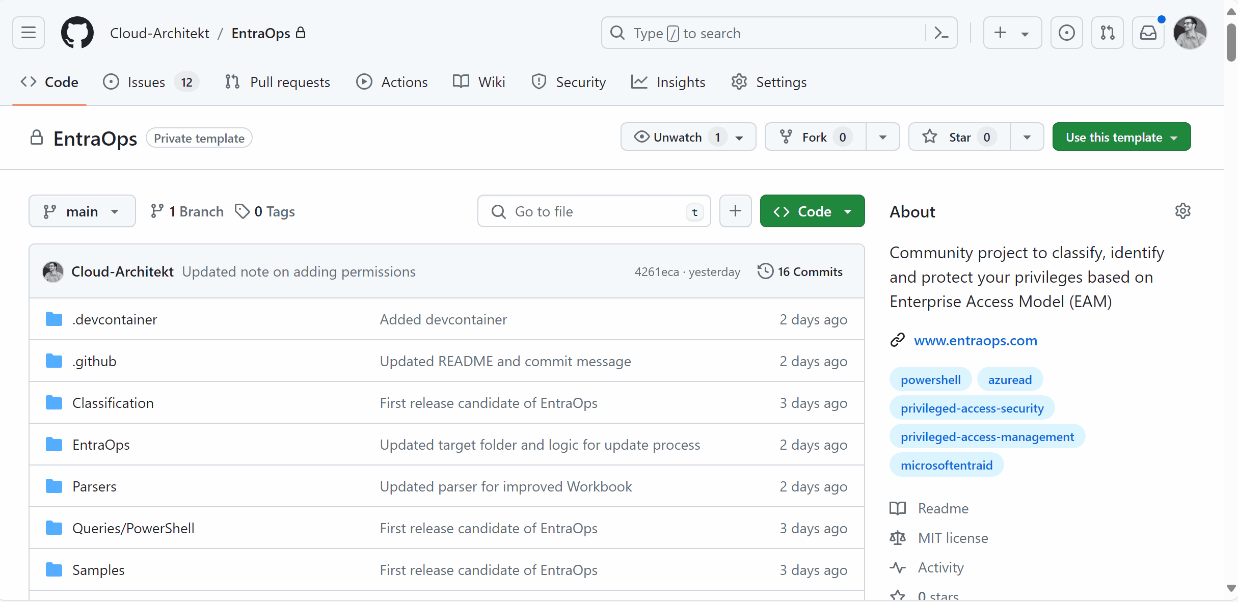This screenshot has width=1238, height=602.
Task: View the 1 Branch list
Action: point(187,211)
